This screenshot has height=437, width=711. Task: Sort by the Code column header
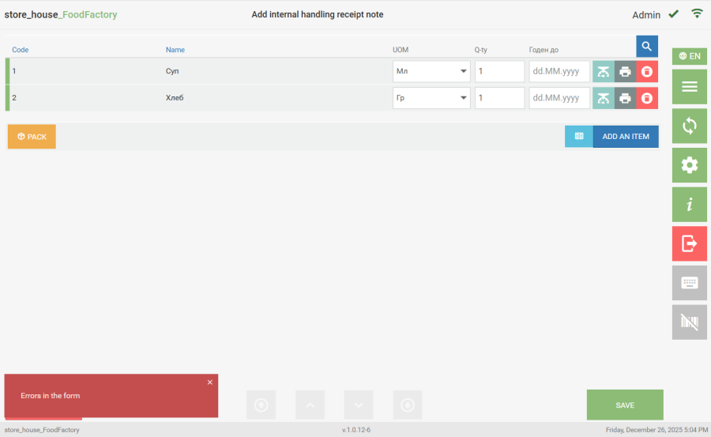(20, 50)
